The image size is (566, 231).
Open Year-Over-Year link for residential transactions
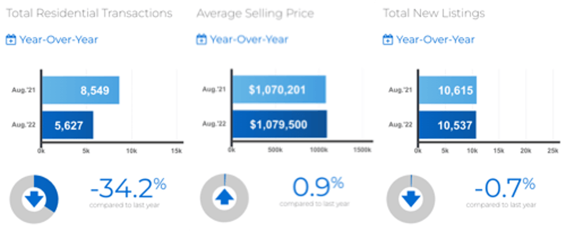[x=59, y=39]
